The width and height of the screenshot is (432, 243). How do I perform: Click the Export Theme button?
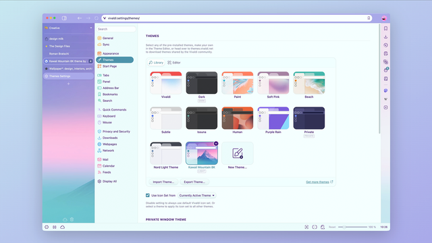[194, 182]
